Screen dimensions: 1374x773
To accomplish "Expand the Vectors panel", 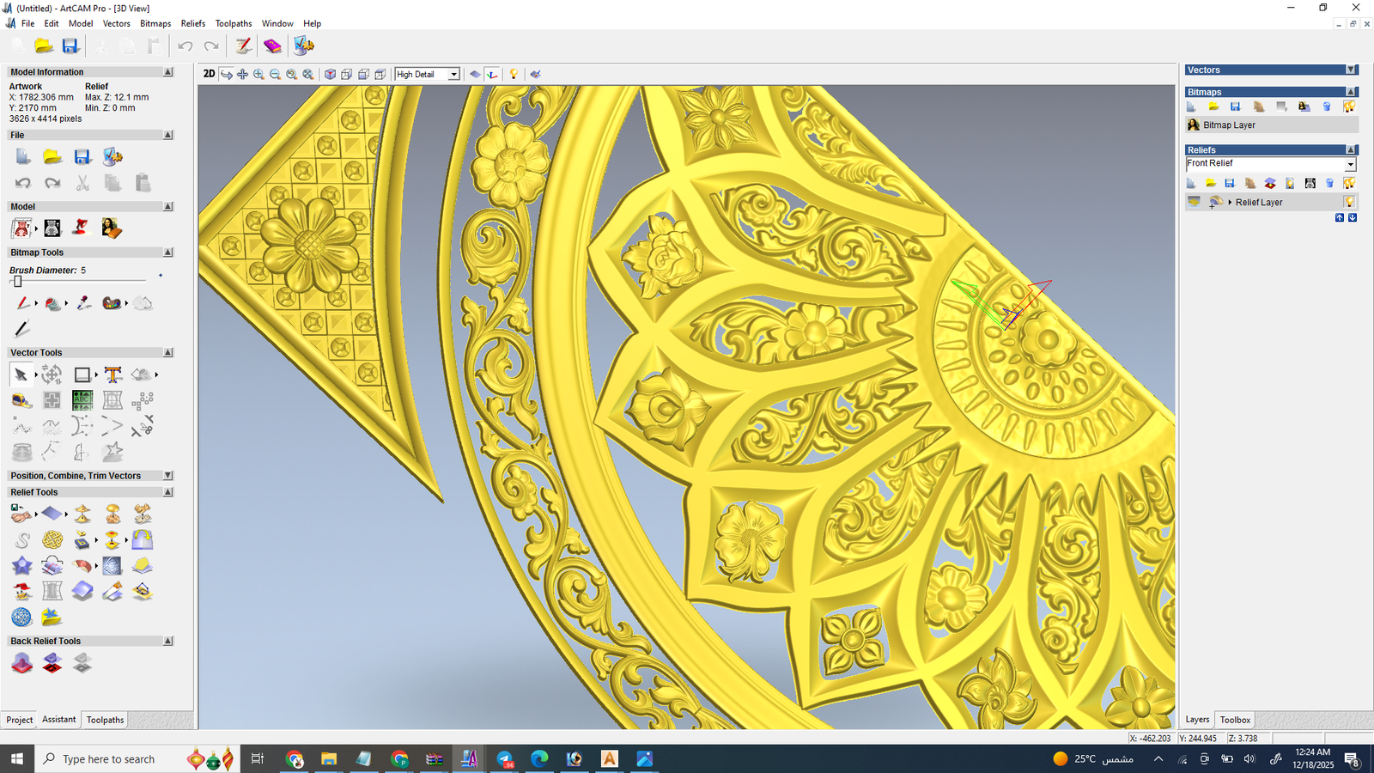I will 1351,70.
